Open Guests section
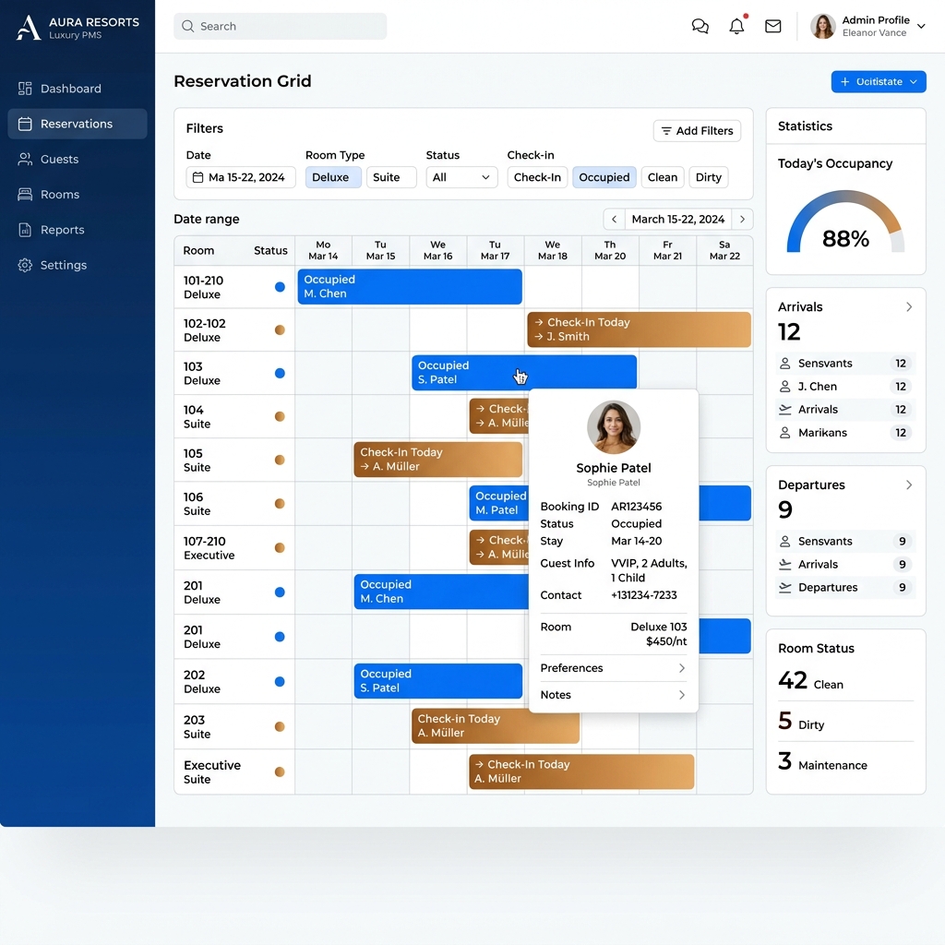Viewport: 945px width, 945px height. pyautogui.click(x=78, y=159)
